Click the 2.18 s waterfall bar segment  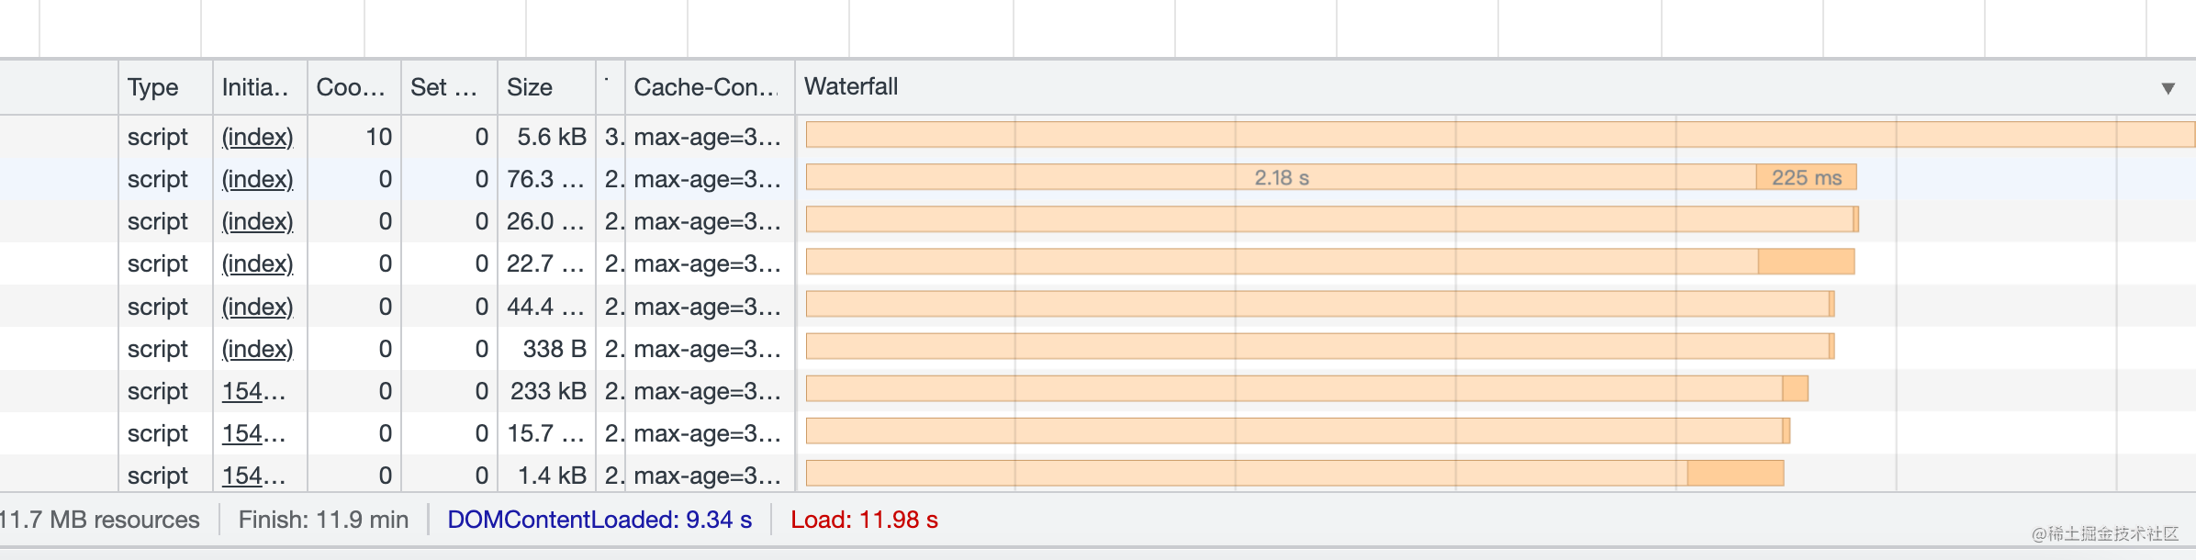[x=1281, y=178]
